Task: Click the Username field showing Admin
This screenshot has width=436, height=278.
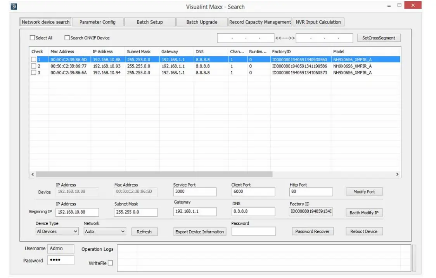Action: (x=61, y=249)
